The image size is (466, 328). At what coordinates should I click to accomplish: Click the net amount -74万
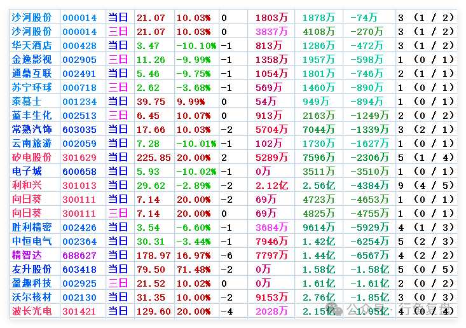tap(364, 18)
